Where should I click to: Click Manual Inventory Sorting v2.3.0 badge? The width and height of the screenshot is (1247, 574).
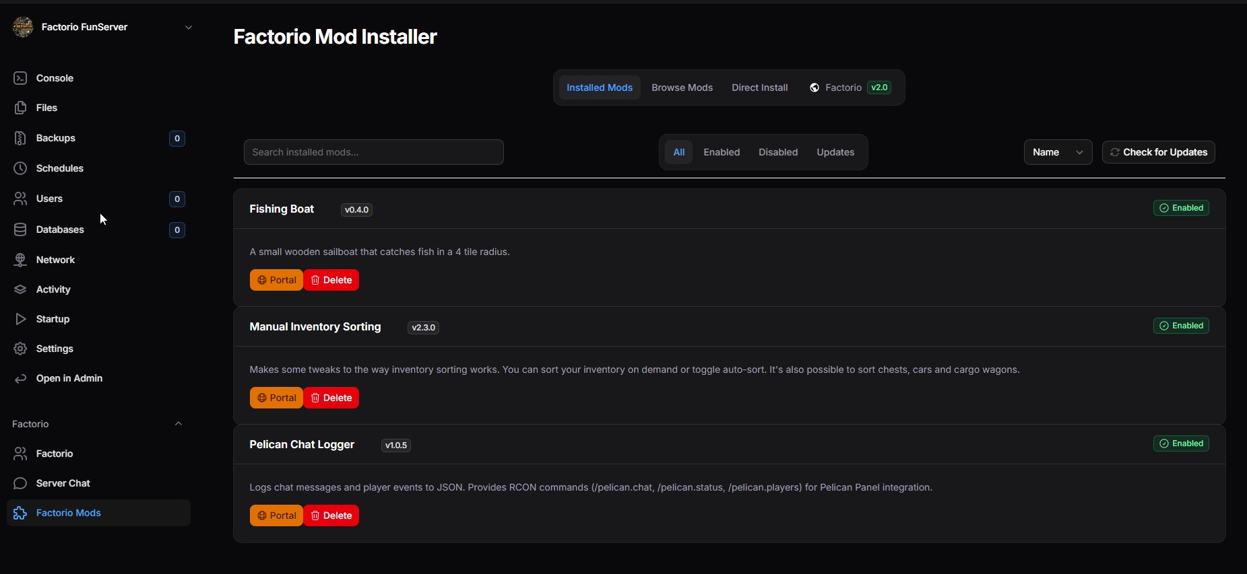(423, 328)
